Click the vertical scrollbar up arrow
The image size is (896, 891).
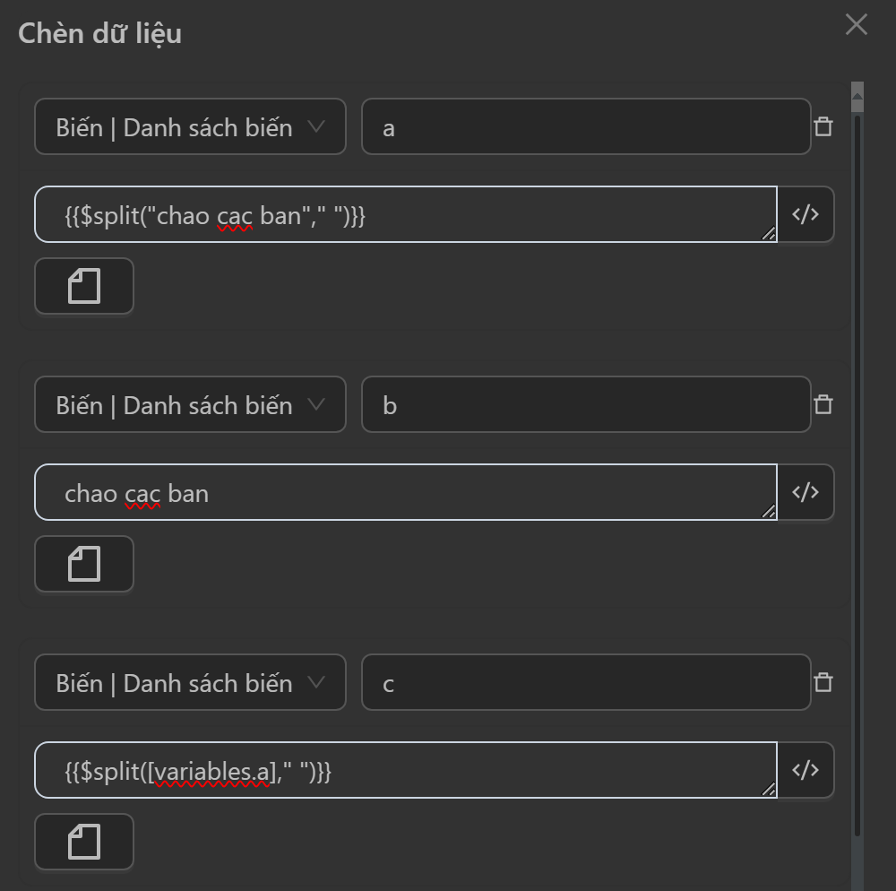pyautogui.click(x=857, y=91)
